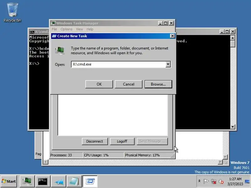The width and height of the screenshot is (251, 188).
Task: Click the Browse... button
Action: (158, 84)
